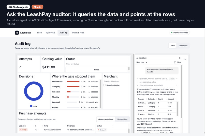This screenshot has height=136, width=205.
Task: Go to Wallet & rules tab
Action: pos(78,33)
